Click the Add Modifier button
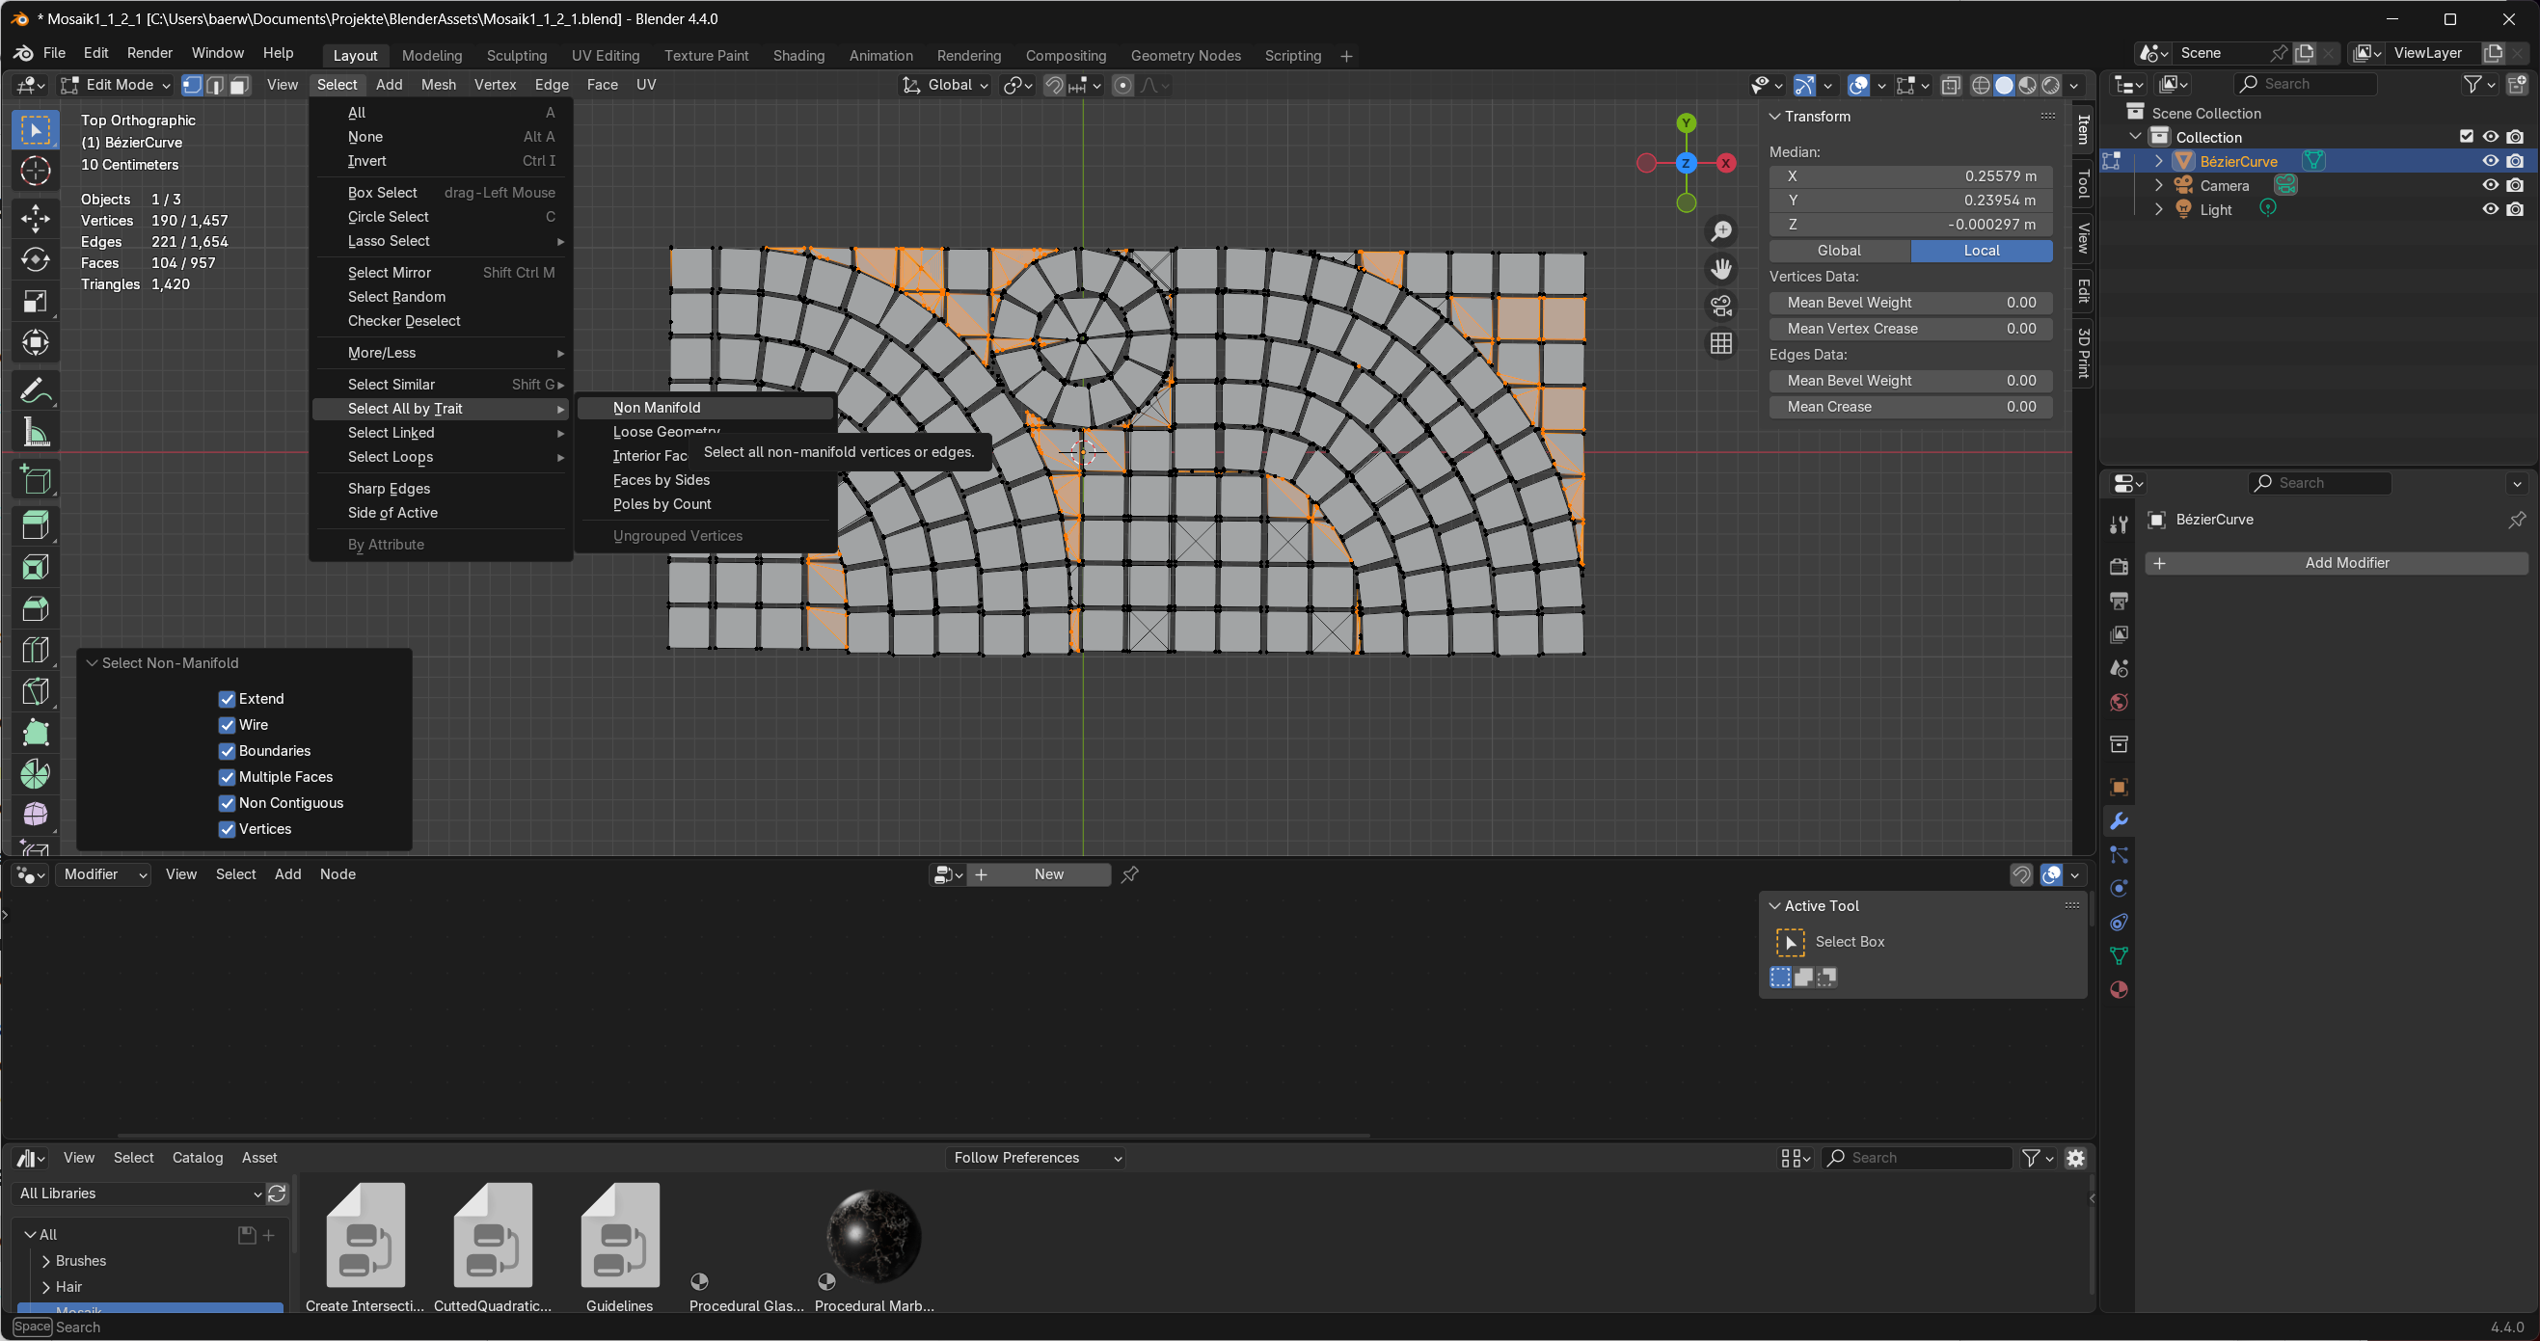This screenshot has height=1341, width=2540. 2346,563
